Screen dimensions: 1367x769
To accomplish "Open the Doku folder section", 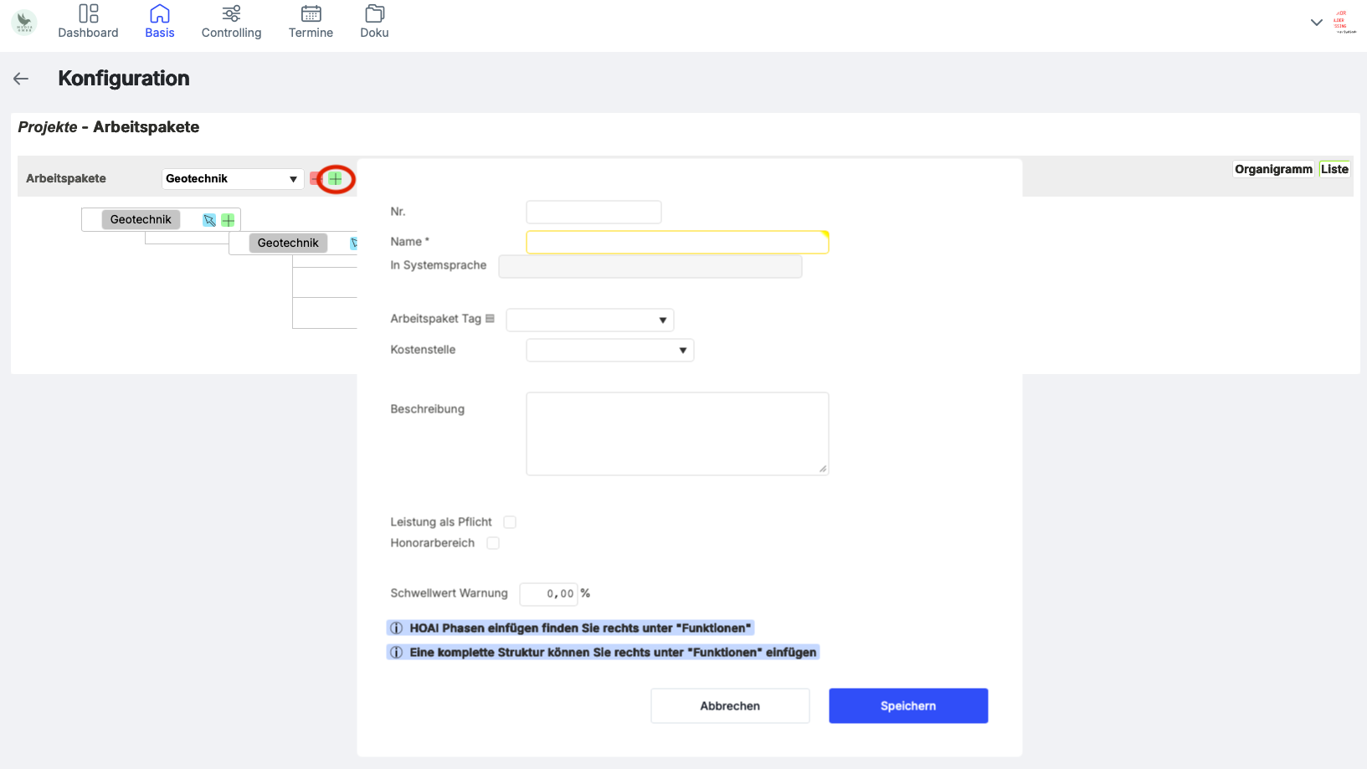I will (374, 22).
